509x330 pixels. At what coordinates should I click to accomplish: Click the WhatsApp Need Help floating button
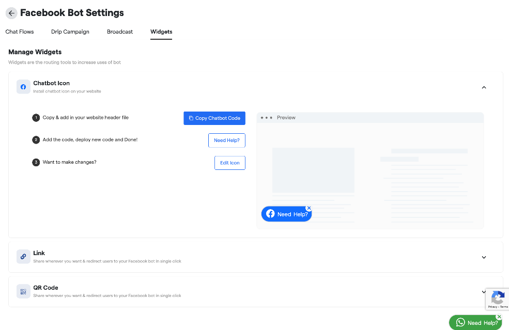coord(475,323)
